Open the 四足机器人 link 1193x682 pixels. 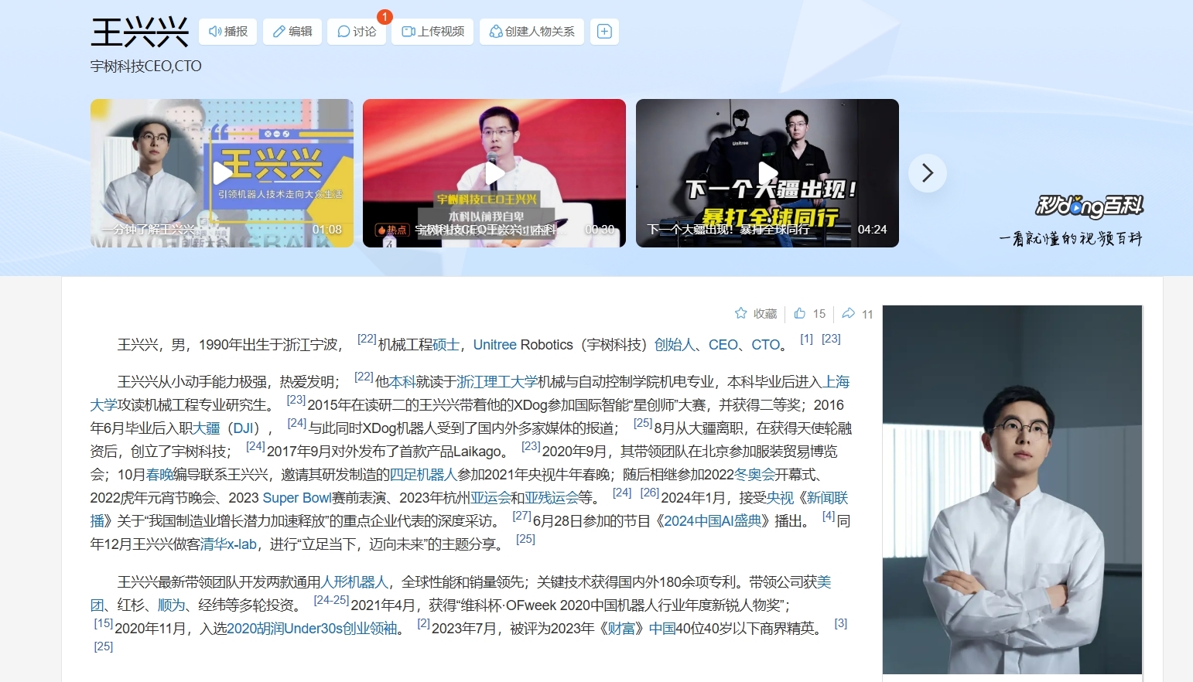(x=423, y=475)
